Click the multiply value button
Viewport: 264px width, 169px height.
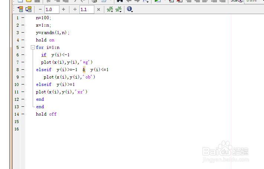point(99,10)
